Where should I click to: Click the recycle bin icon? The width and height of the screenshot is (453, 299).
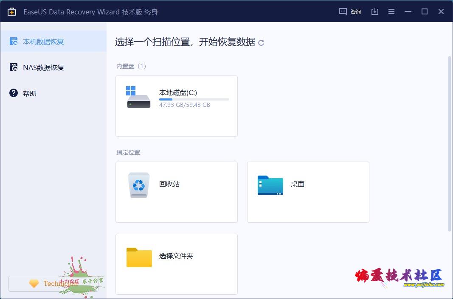[x=139, y=185]
